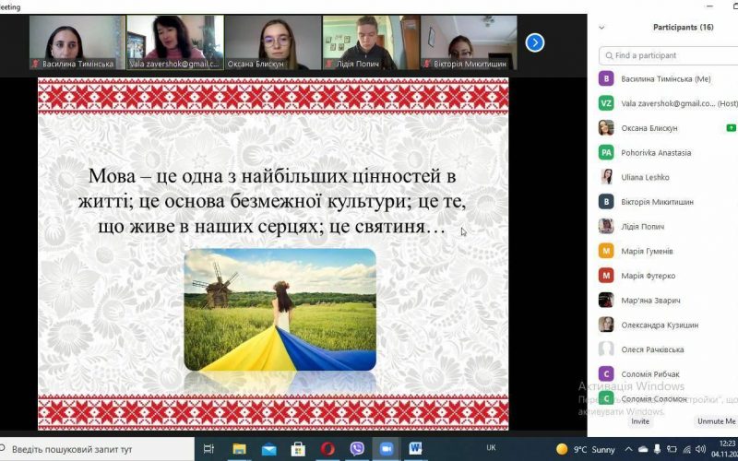The width and height of the screenshot is (738, 461).
Task: Collapse the Participants panel with the chevron
Action: coord(602,28)
